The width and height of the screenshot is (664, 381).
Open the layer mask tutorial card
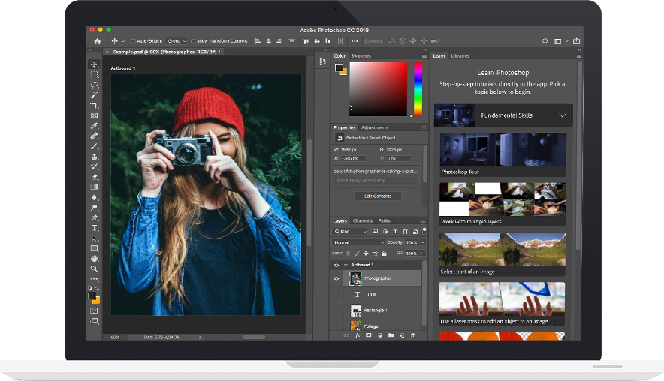tap(503, 304)
